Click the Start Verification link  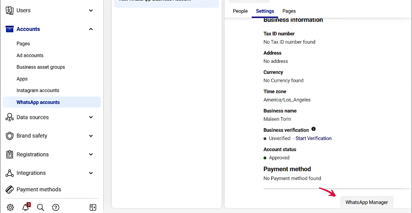[313, 138]
